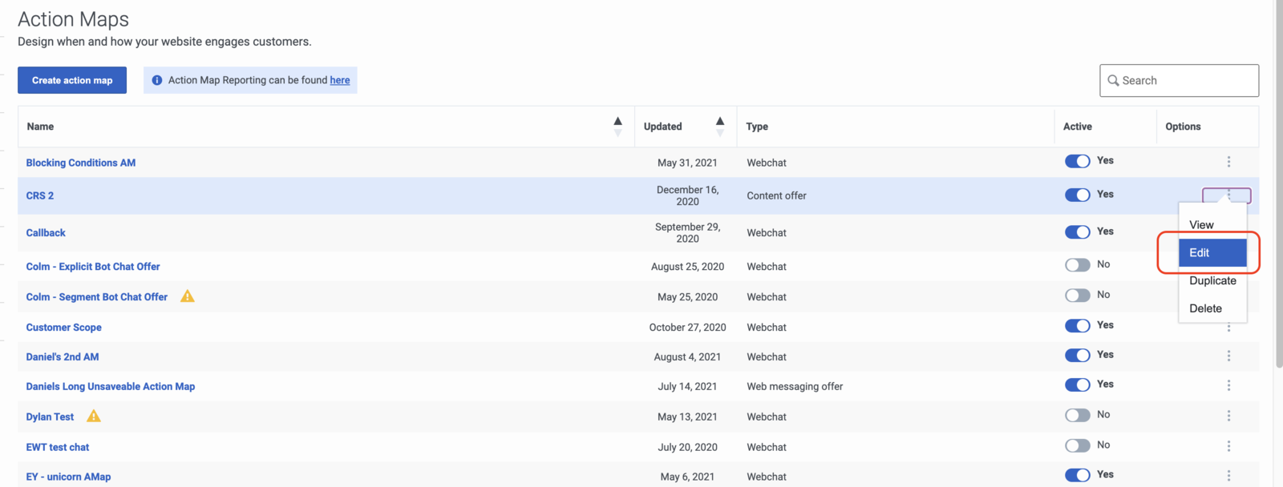Click the page vertical scrollbar
The width and height of the screenshot is (1283, 487).
(1278, 184)
